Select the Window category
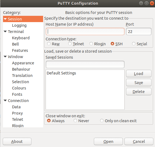Screen dimensions: 155x147 pyautogui.click(x=16, y=57)
